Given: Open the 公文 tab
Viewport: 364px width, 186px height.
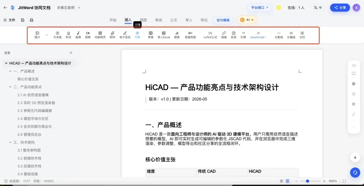Looking at the screenshot, I should tap(174, 20).
